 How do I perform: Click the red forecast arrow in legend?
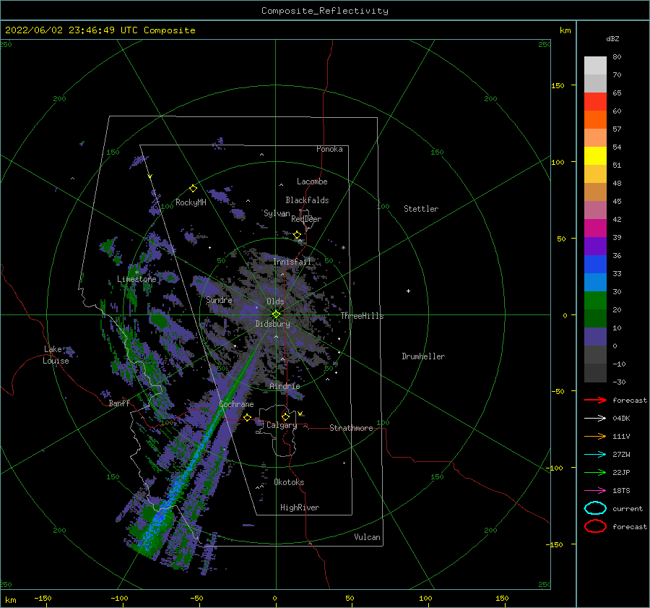(x=595, y=400)
